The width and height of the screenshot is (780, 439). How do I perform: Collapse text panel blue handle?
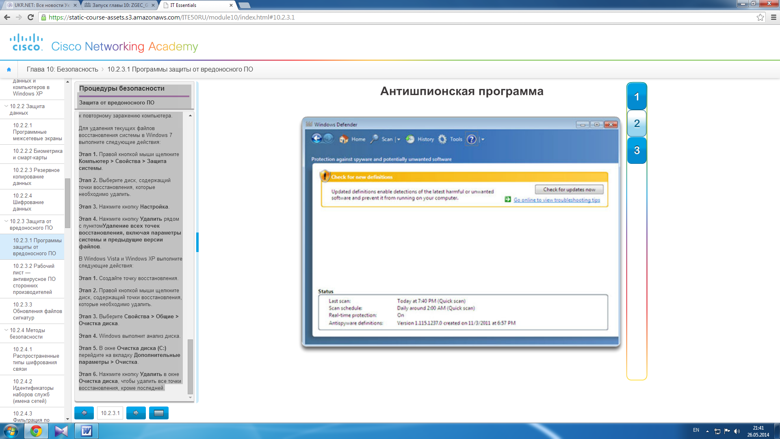[x=197, y=242]
